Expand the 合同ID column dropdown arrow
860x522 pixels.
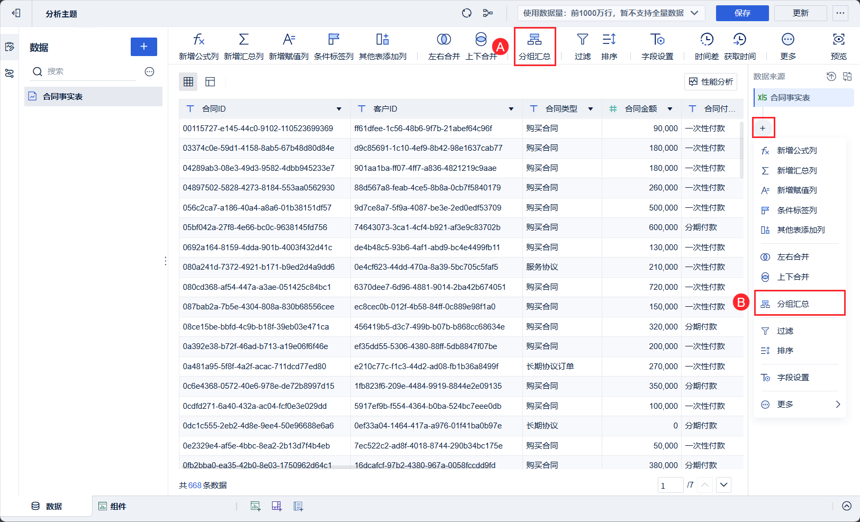click(339, 109)
